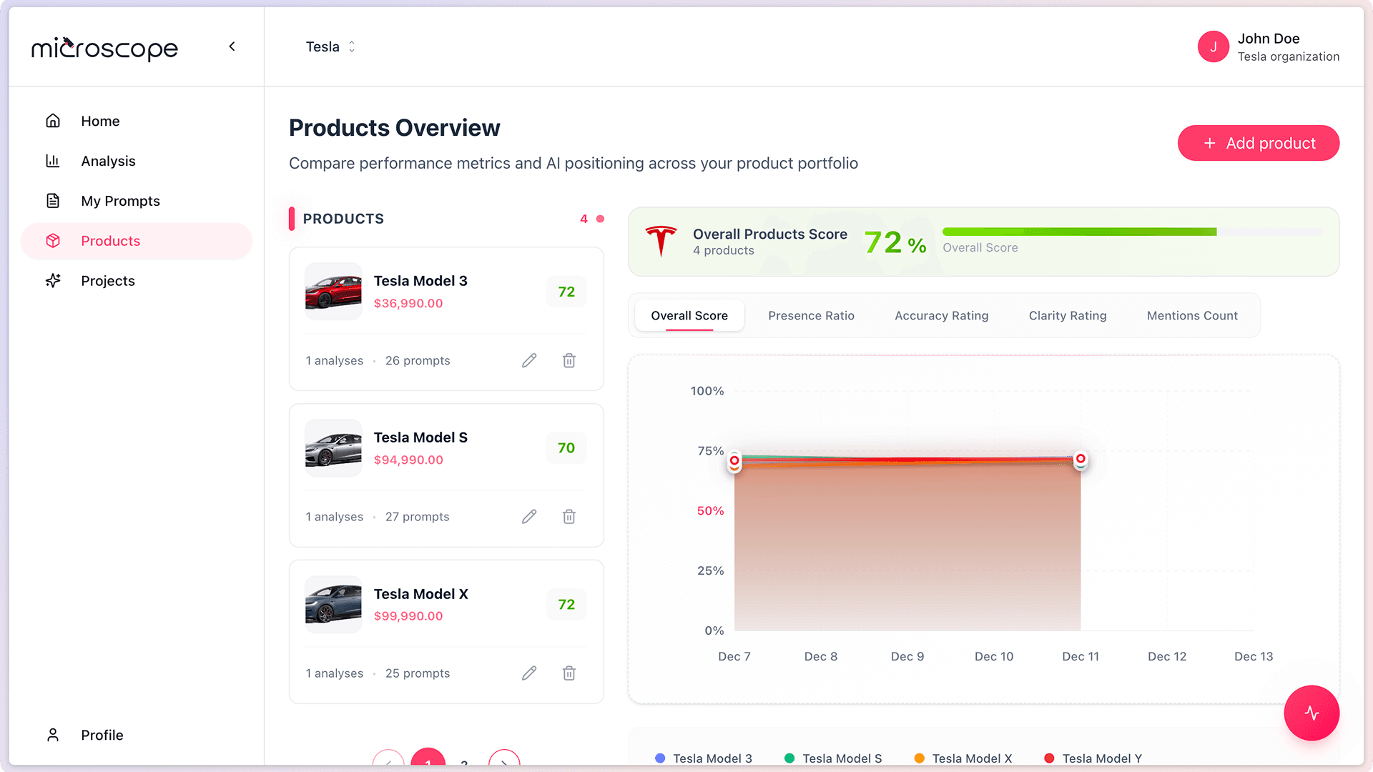Open My Prompts from the sidebar
1373x772 pixels.
[x=120, y=201]
